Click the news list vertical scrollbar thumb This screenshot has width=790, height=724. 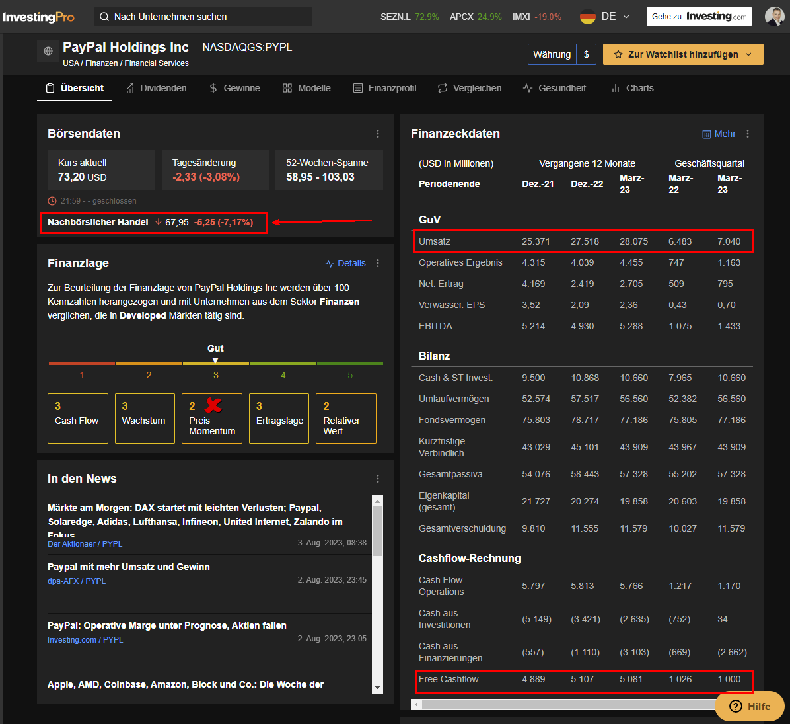(377, 531)
